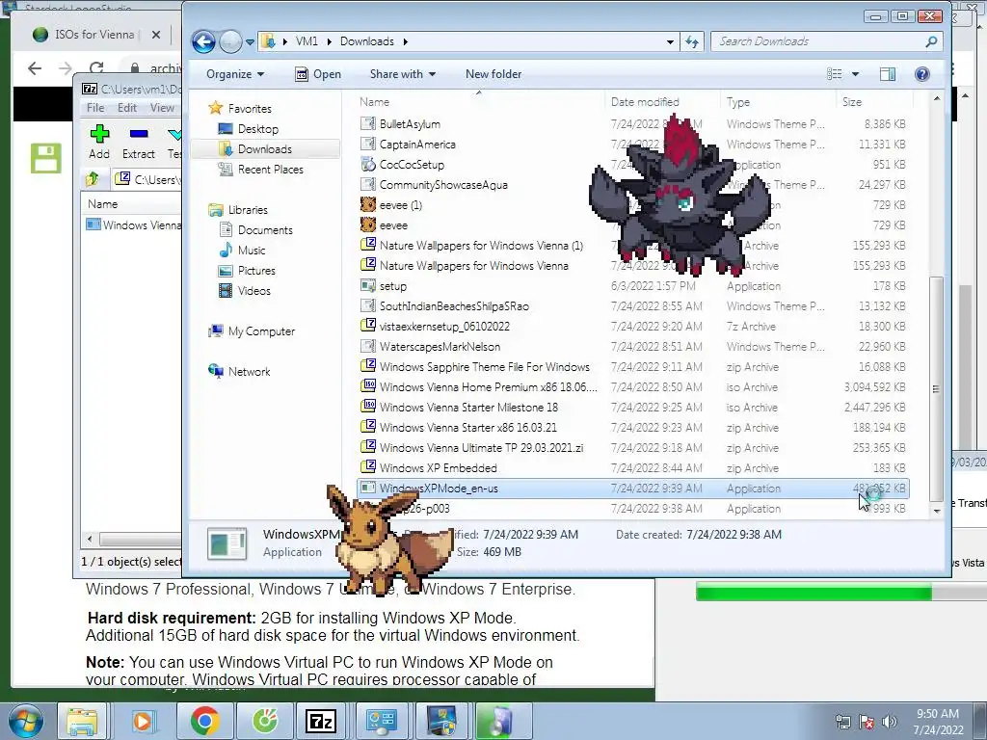Sort by Size column header
This screenshot has width=987, height=740.
(x=852, y=102)
